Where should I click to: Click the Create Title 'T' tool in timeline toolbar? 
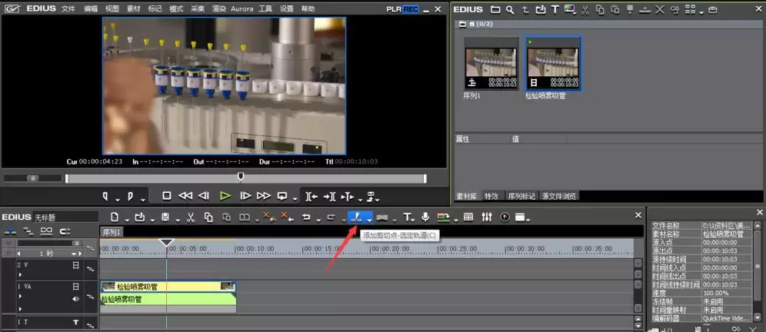(x=406, y=217)
